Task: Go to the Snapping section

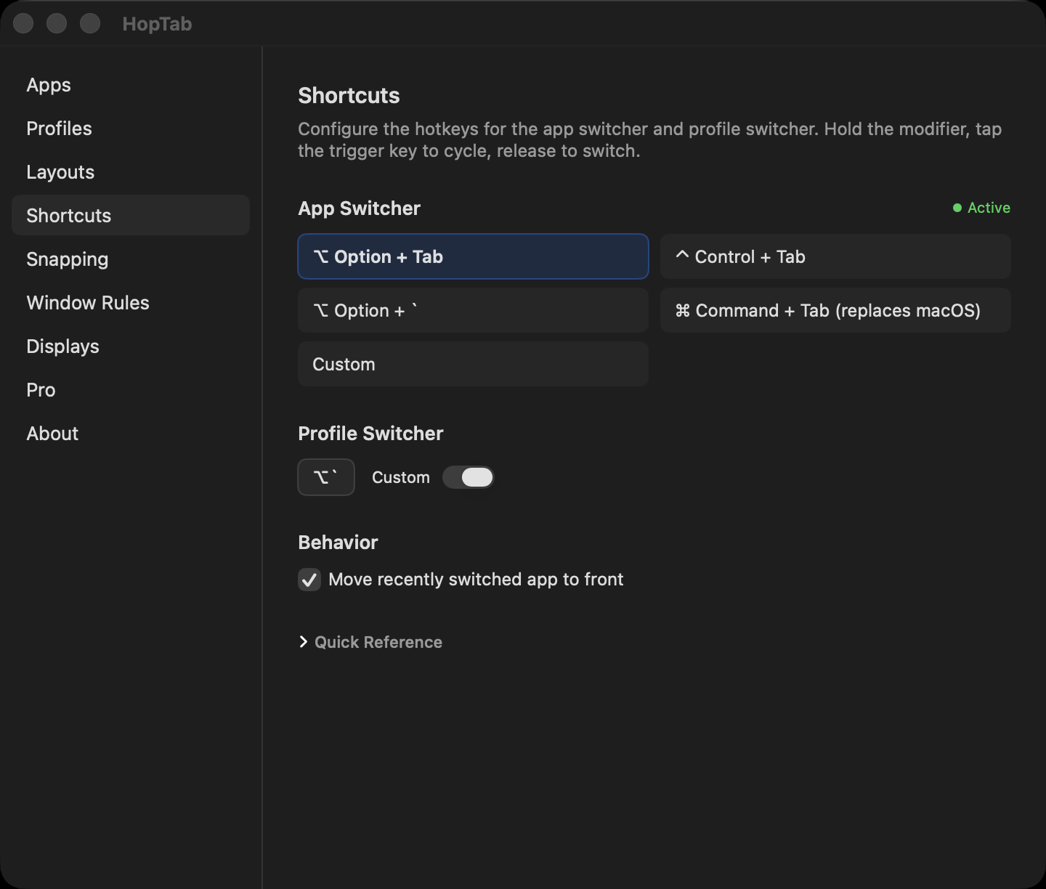Action: tap(131, 259)
